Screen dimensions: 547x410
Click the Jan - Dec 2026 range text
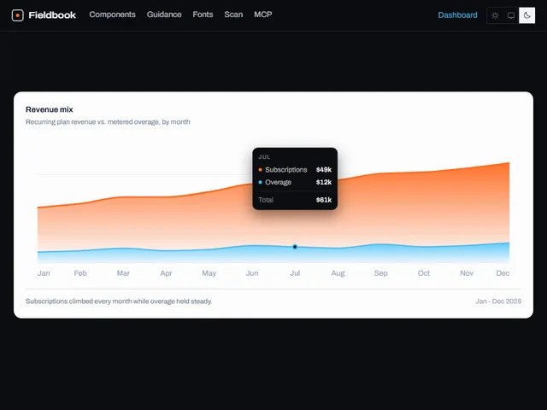pos(498,302)
